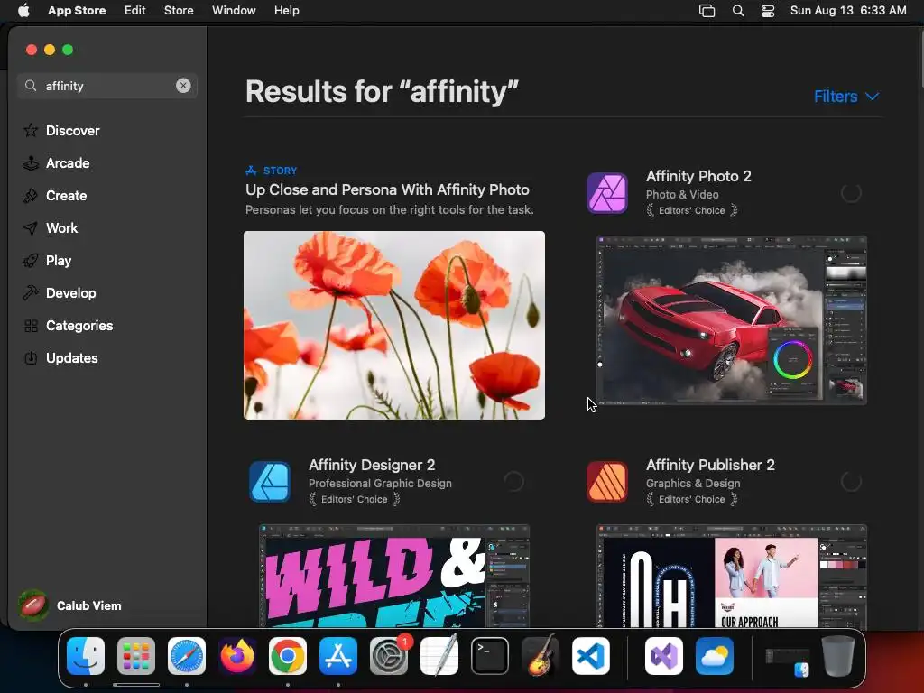The height and width of the screenshot is (693, 924).
Task: Click the Affinity Photo 2 loading button
Action: tap(851, 193)
